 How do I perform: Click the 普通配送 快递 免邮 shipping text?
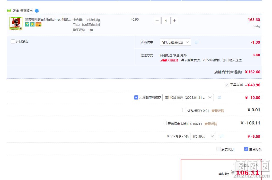(x=173, y=55)
